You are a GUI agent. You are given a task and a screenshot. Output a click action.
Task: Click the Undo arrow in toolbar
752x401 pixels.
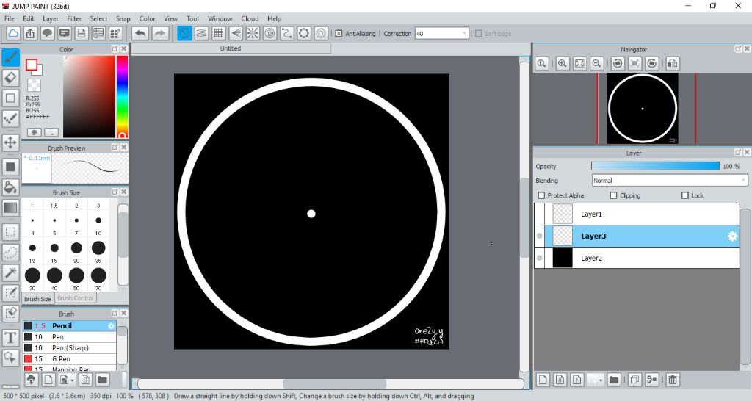point(140,33)
